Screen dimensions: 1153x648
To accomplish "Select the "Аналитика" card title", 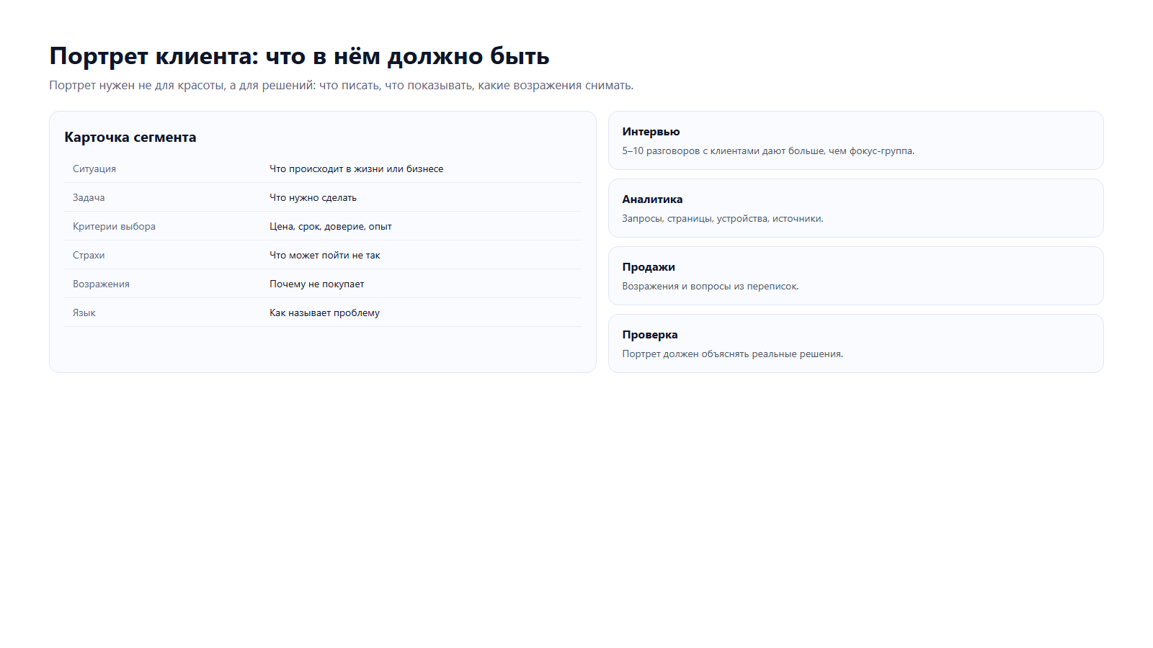I will (x=652, y=199).
